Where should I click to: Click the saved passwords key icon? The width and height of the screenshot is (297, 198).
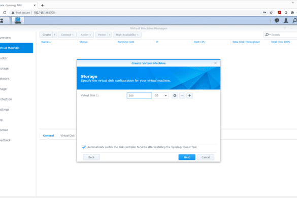click(x=265, y=13)
